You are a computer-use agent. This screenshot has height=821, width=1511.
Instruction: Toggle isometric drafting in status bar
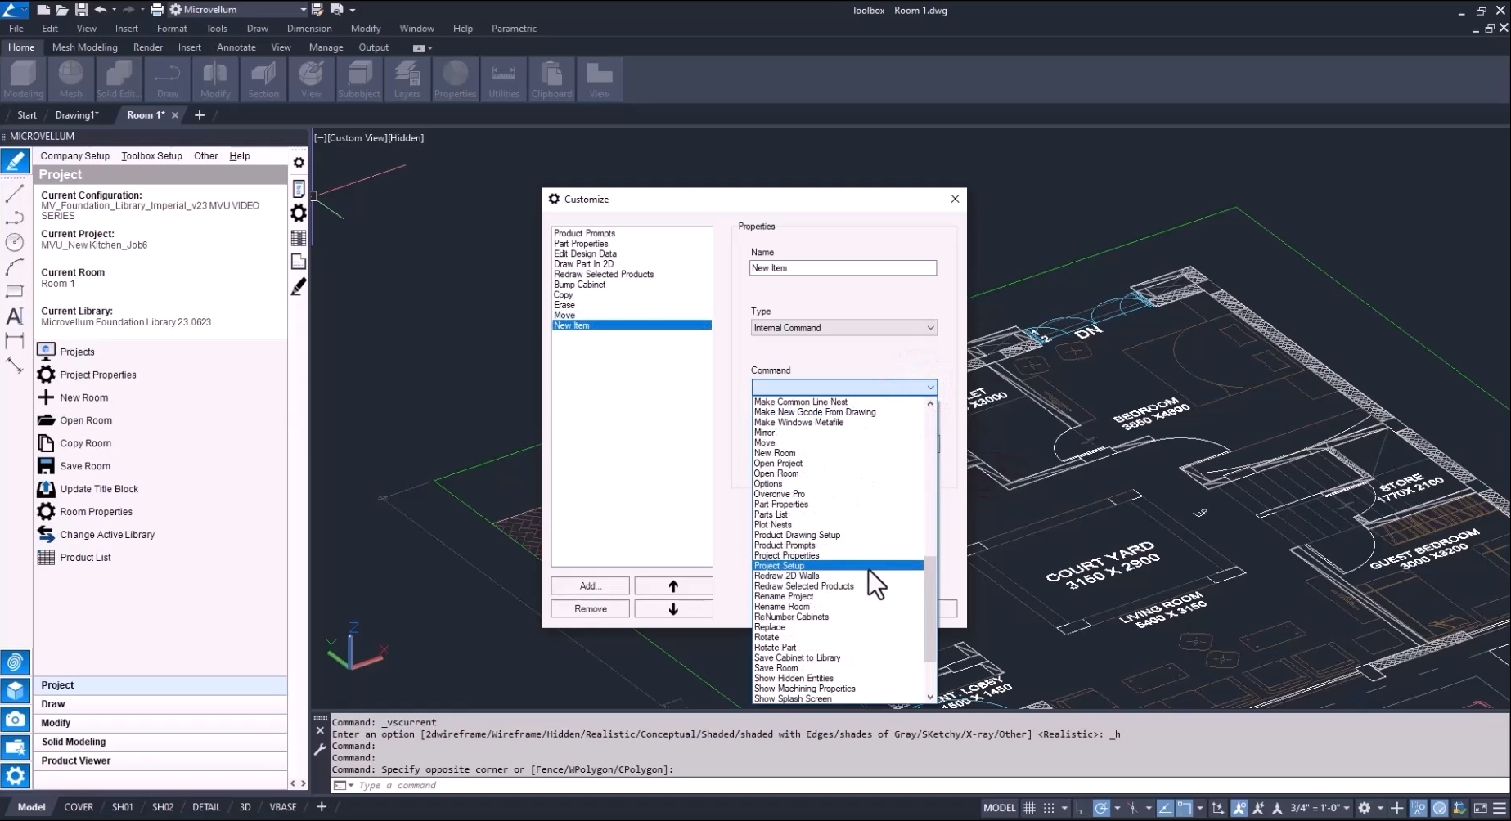click(1133, 808)
